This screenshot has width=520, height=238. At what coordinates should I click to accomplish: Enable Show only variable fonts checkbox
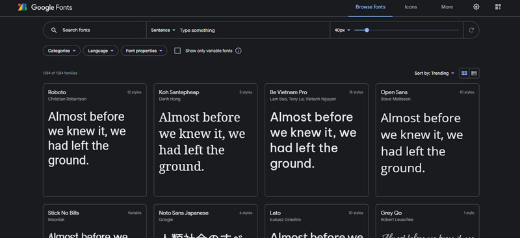(177, 51)
